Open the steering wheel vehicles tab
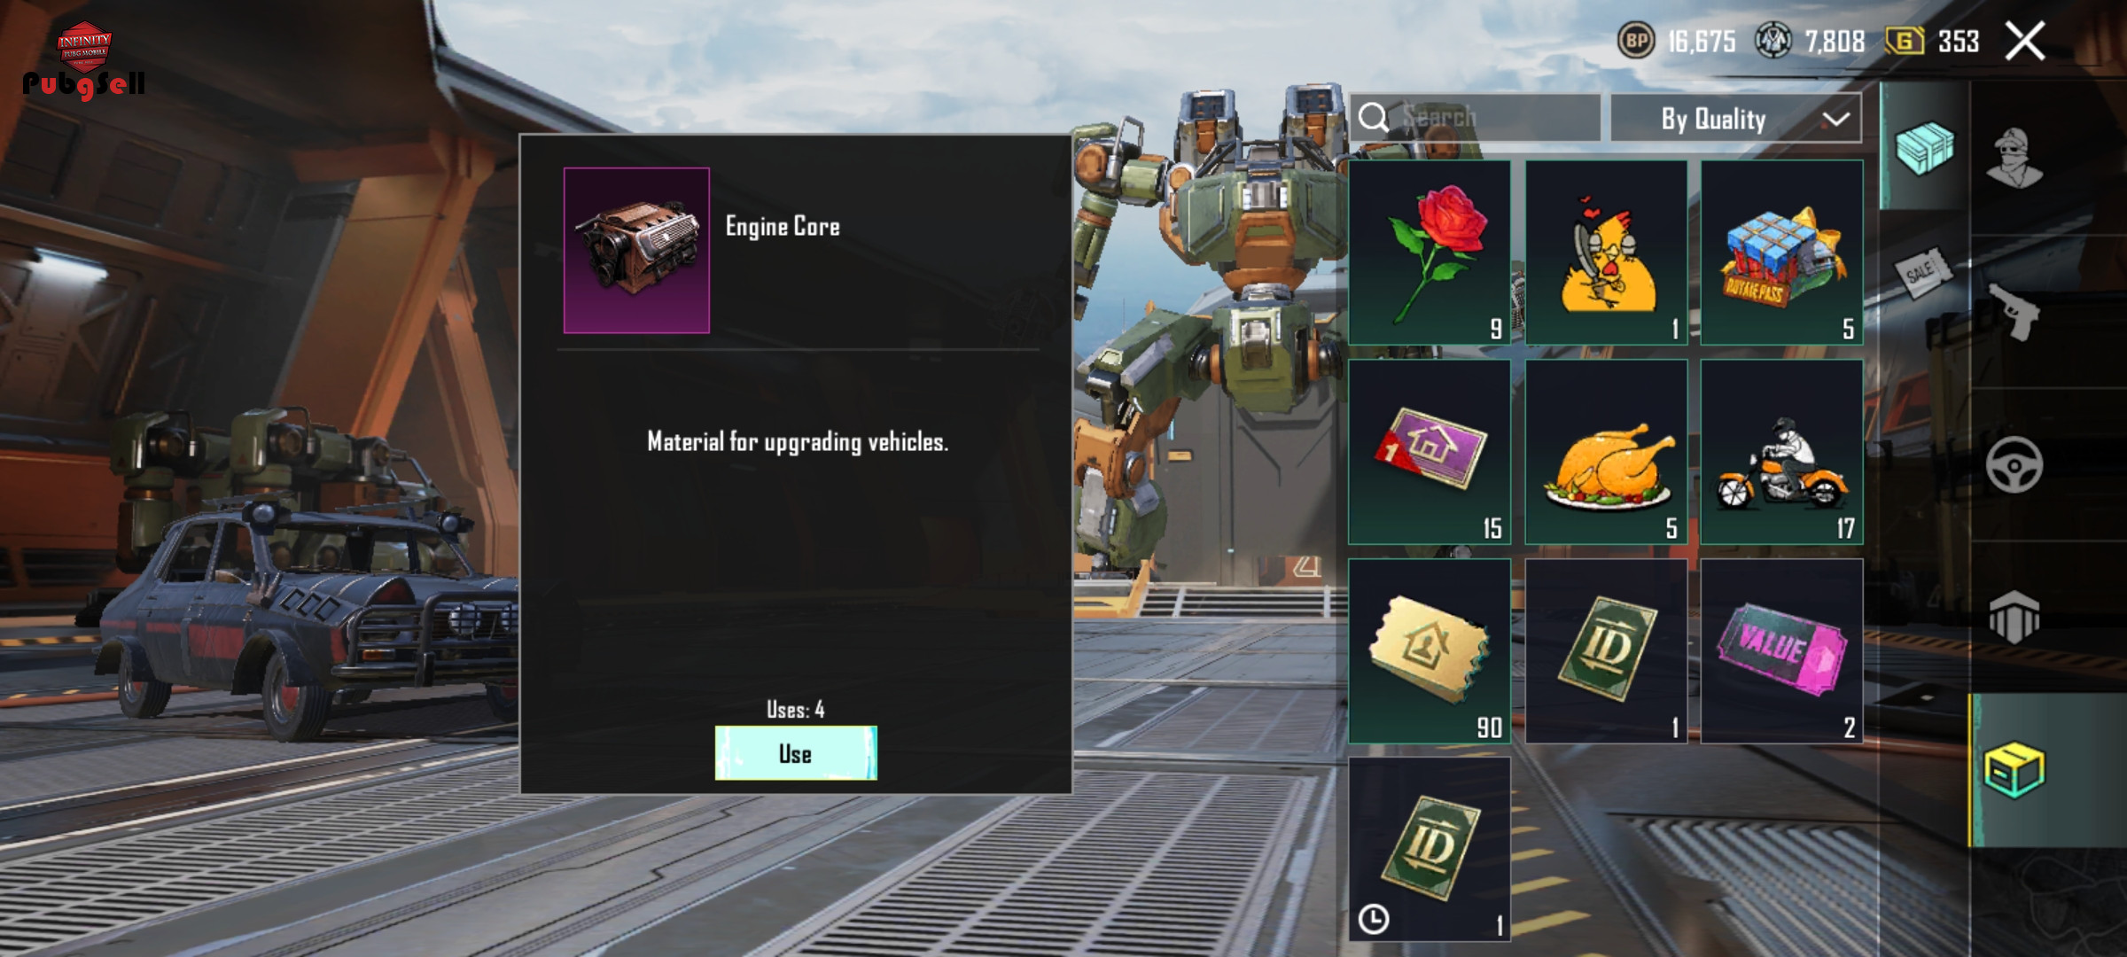The height and width of the screenshot is (957, 2127). pos(2014,464)
